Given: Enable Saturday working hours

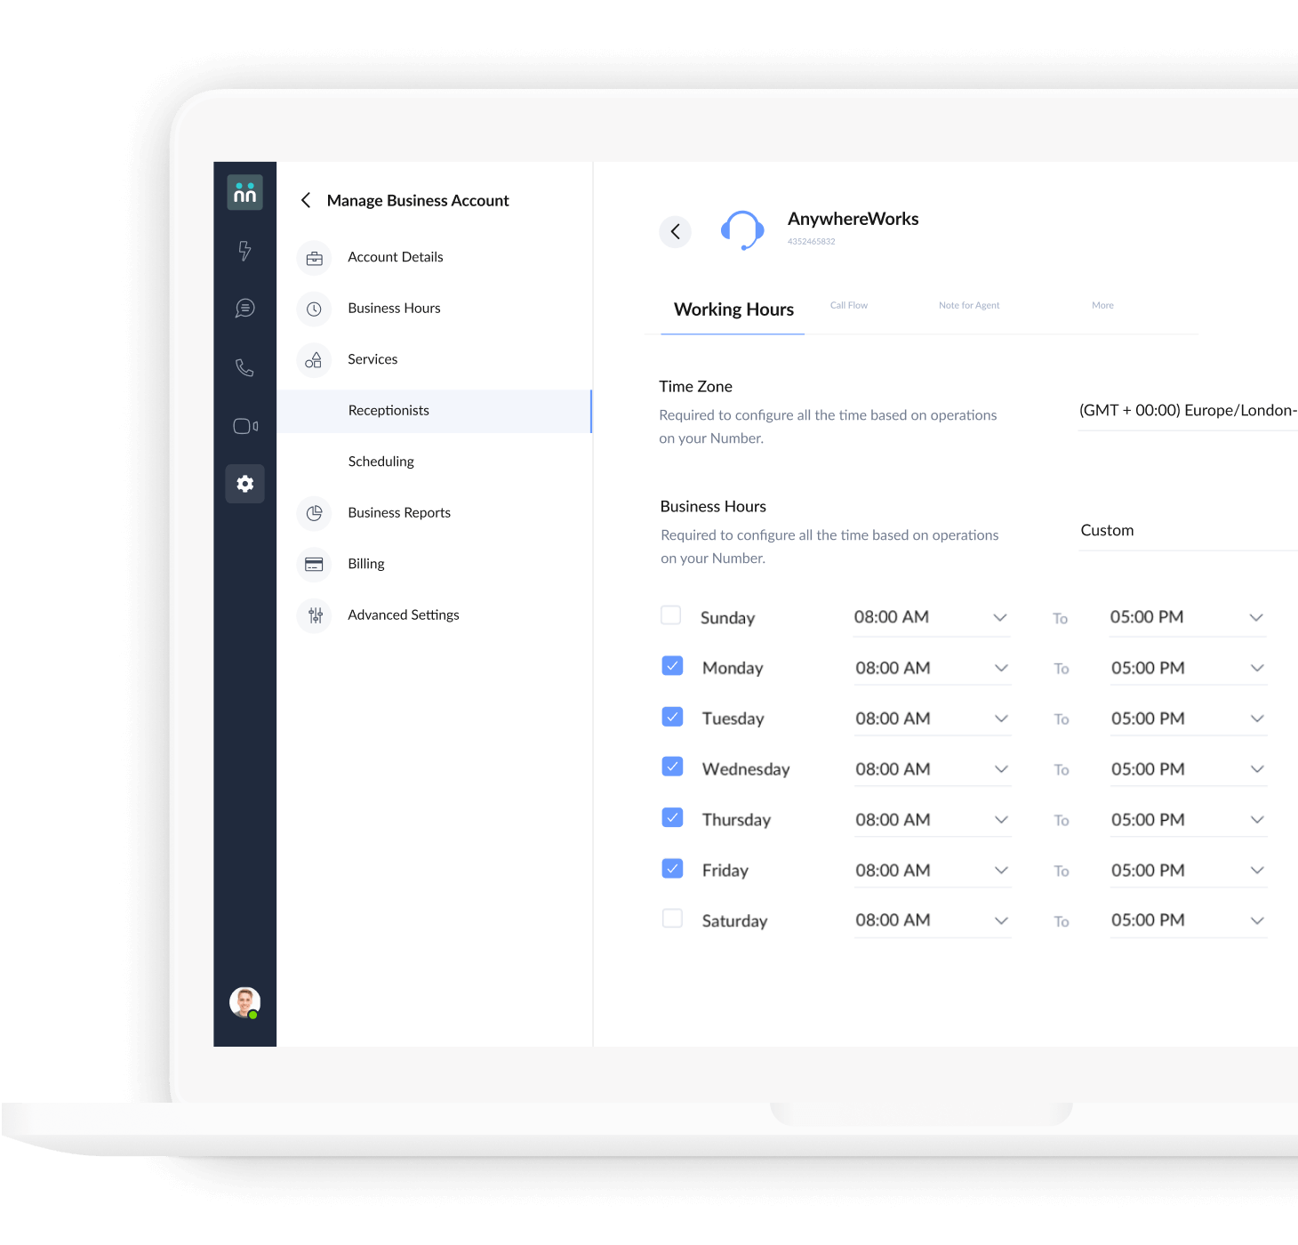Looking at the screenshot, I should pos(672,918).
